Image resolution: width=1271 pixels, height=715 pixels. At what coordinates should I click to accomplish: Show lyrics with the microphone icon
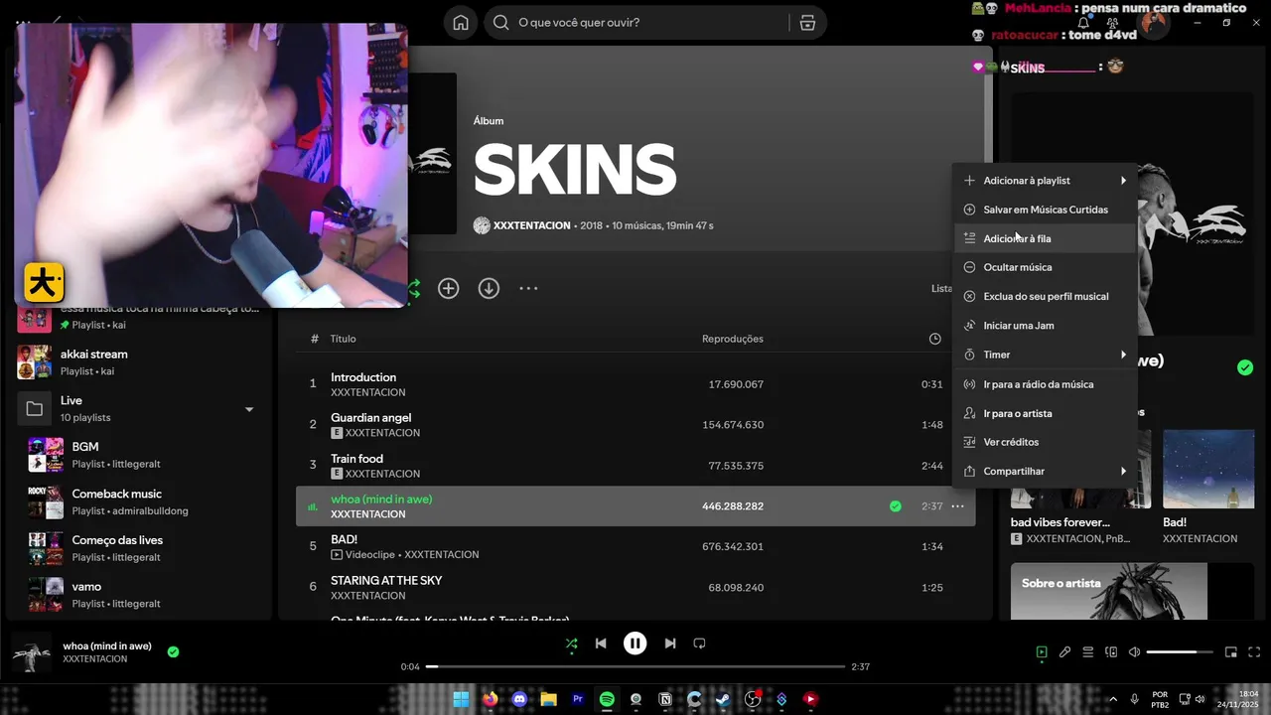1064,652
